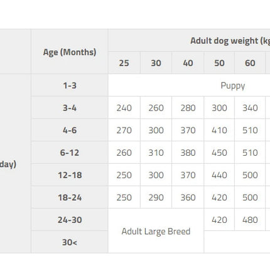
Task: Select the 18-24 months row label
Action: click(x=70, y=197)
